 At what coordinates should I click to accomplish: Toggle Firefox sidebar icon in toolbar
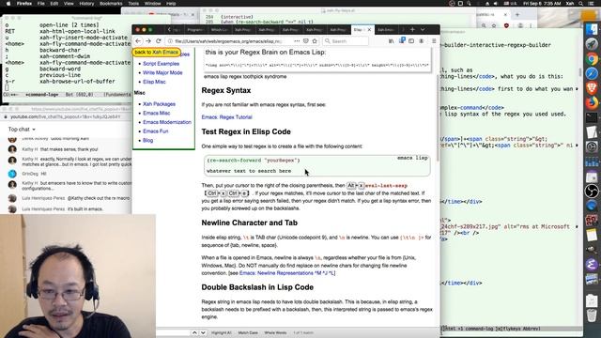coord(411,41)
